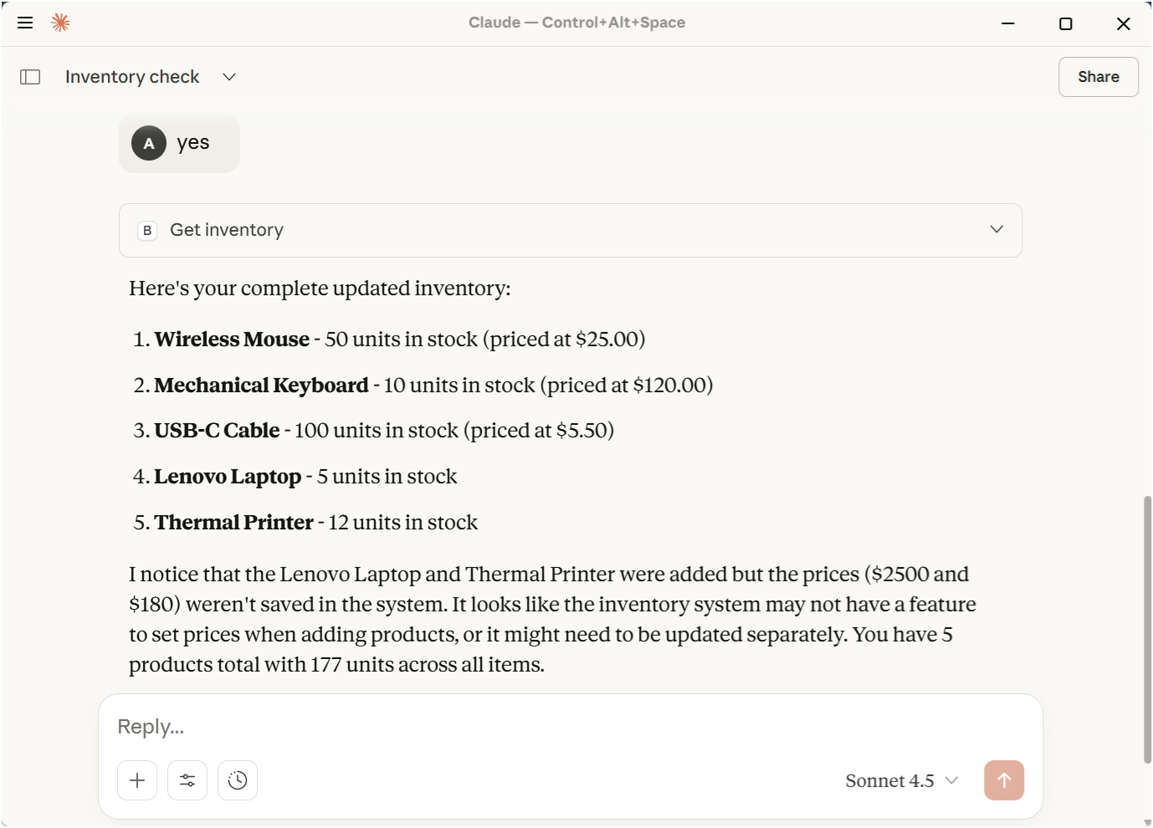This screenshot has width=1153, height=828.
Task: Click into the Reply input field
Action: [569, 726]
